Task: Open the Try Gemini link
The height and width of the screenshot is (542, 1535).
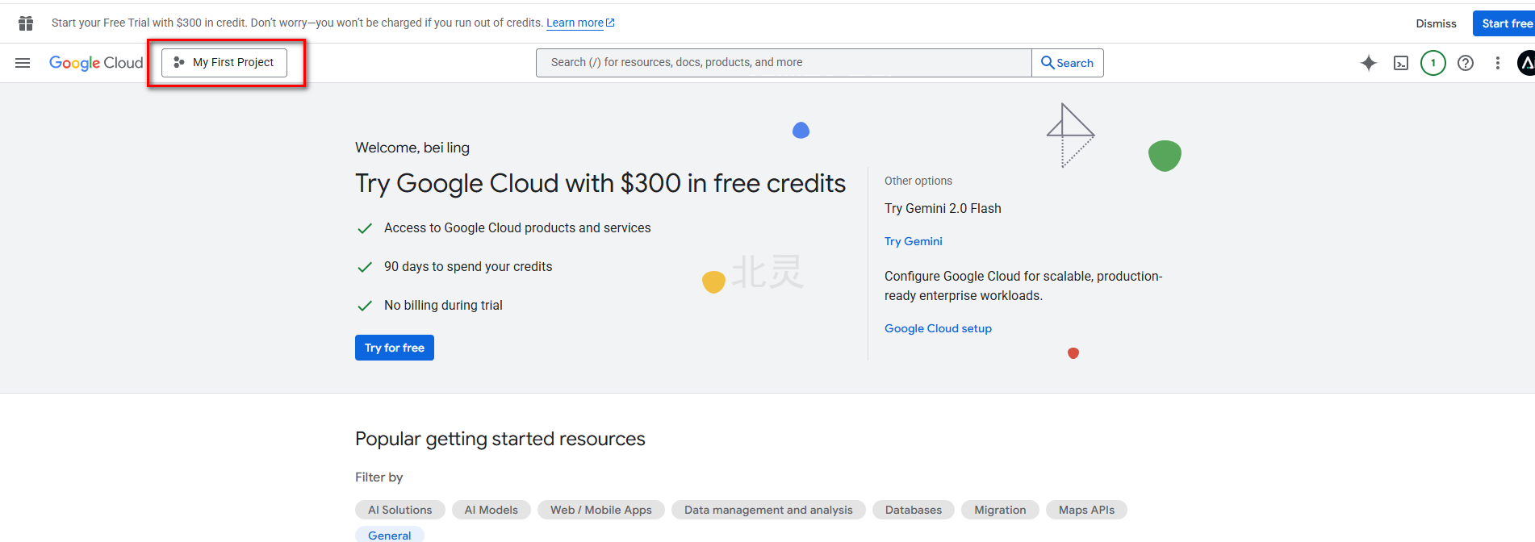Action: point(914,241)
